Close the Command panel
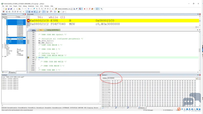The height and width of the screenshot is (114, 203). (100, 75)
